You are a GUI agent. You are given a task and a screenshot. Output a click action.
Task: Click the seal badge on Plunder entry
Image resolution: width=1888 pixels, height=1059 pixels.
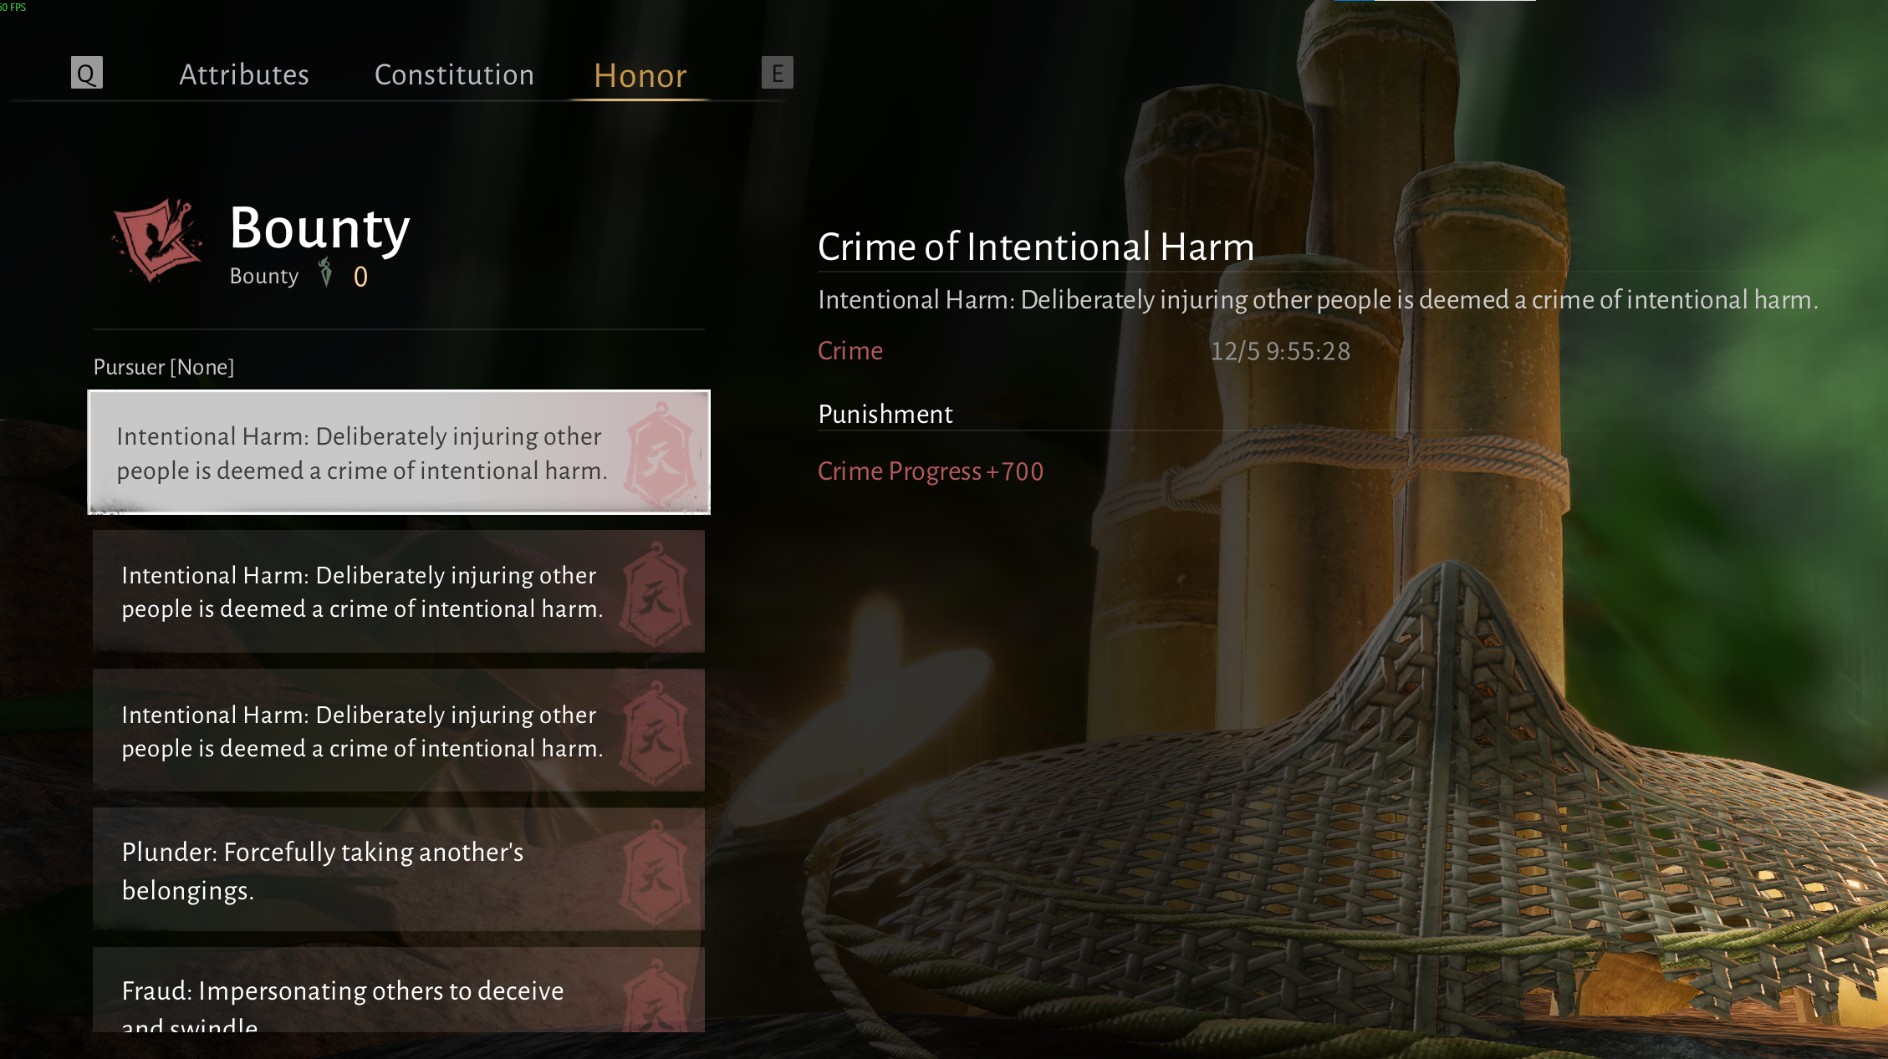(656, 873)
